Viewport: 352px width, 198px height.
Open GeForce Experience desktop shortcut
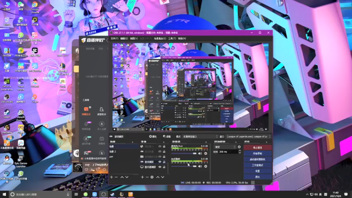coord(7,84)
